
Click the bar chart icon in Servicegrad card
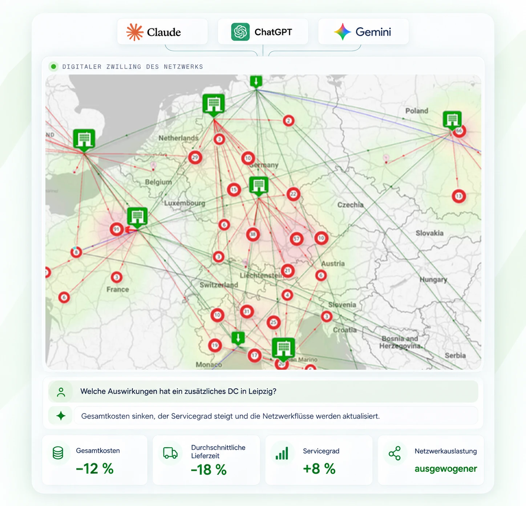tap(282, 453)
